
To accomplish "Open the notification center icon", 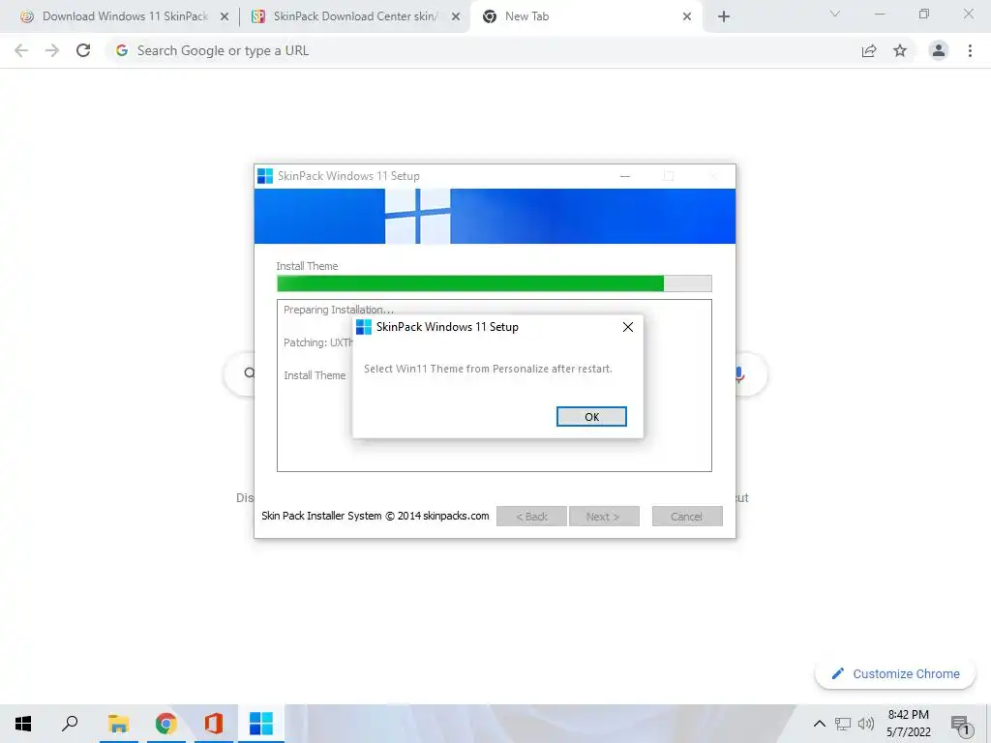I will point(961,725).
